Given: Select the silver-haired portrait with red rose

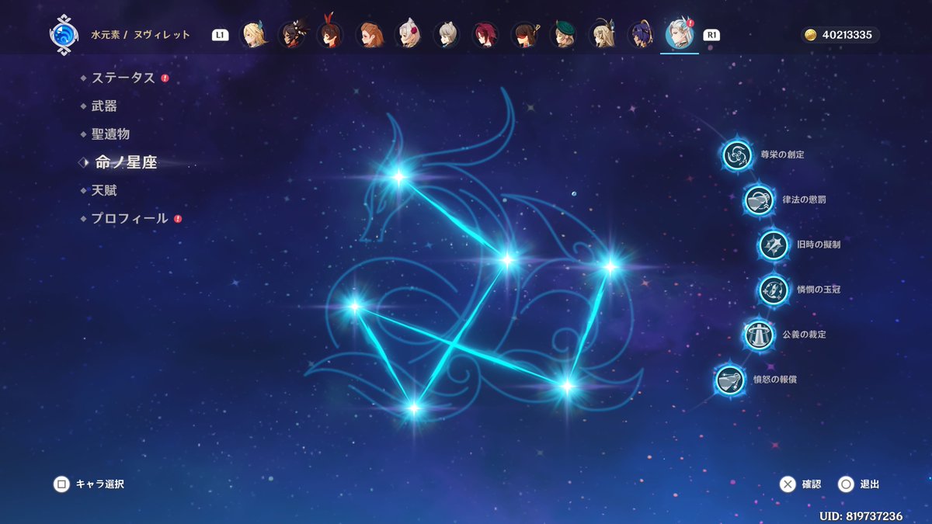Looking at the screenshot, I should click(409, 35).
